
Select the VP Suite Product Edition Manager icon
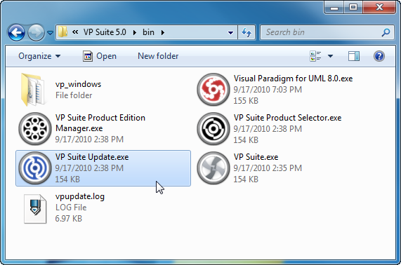(35, 129)
